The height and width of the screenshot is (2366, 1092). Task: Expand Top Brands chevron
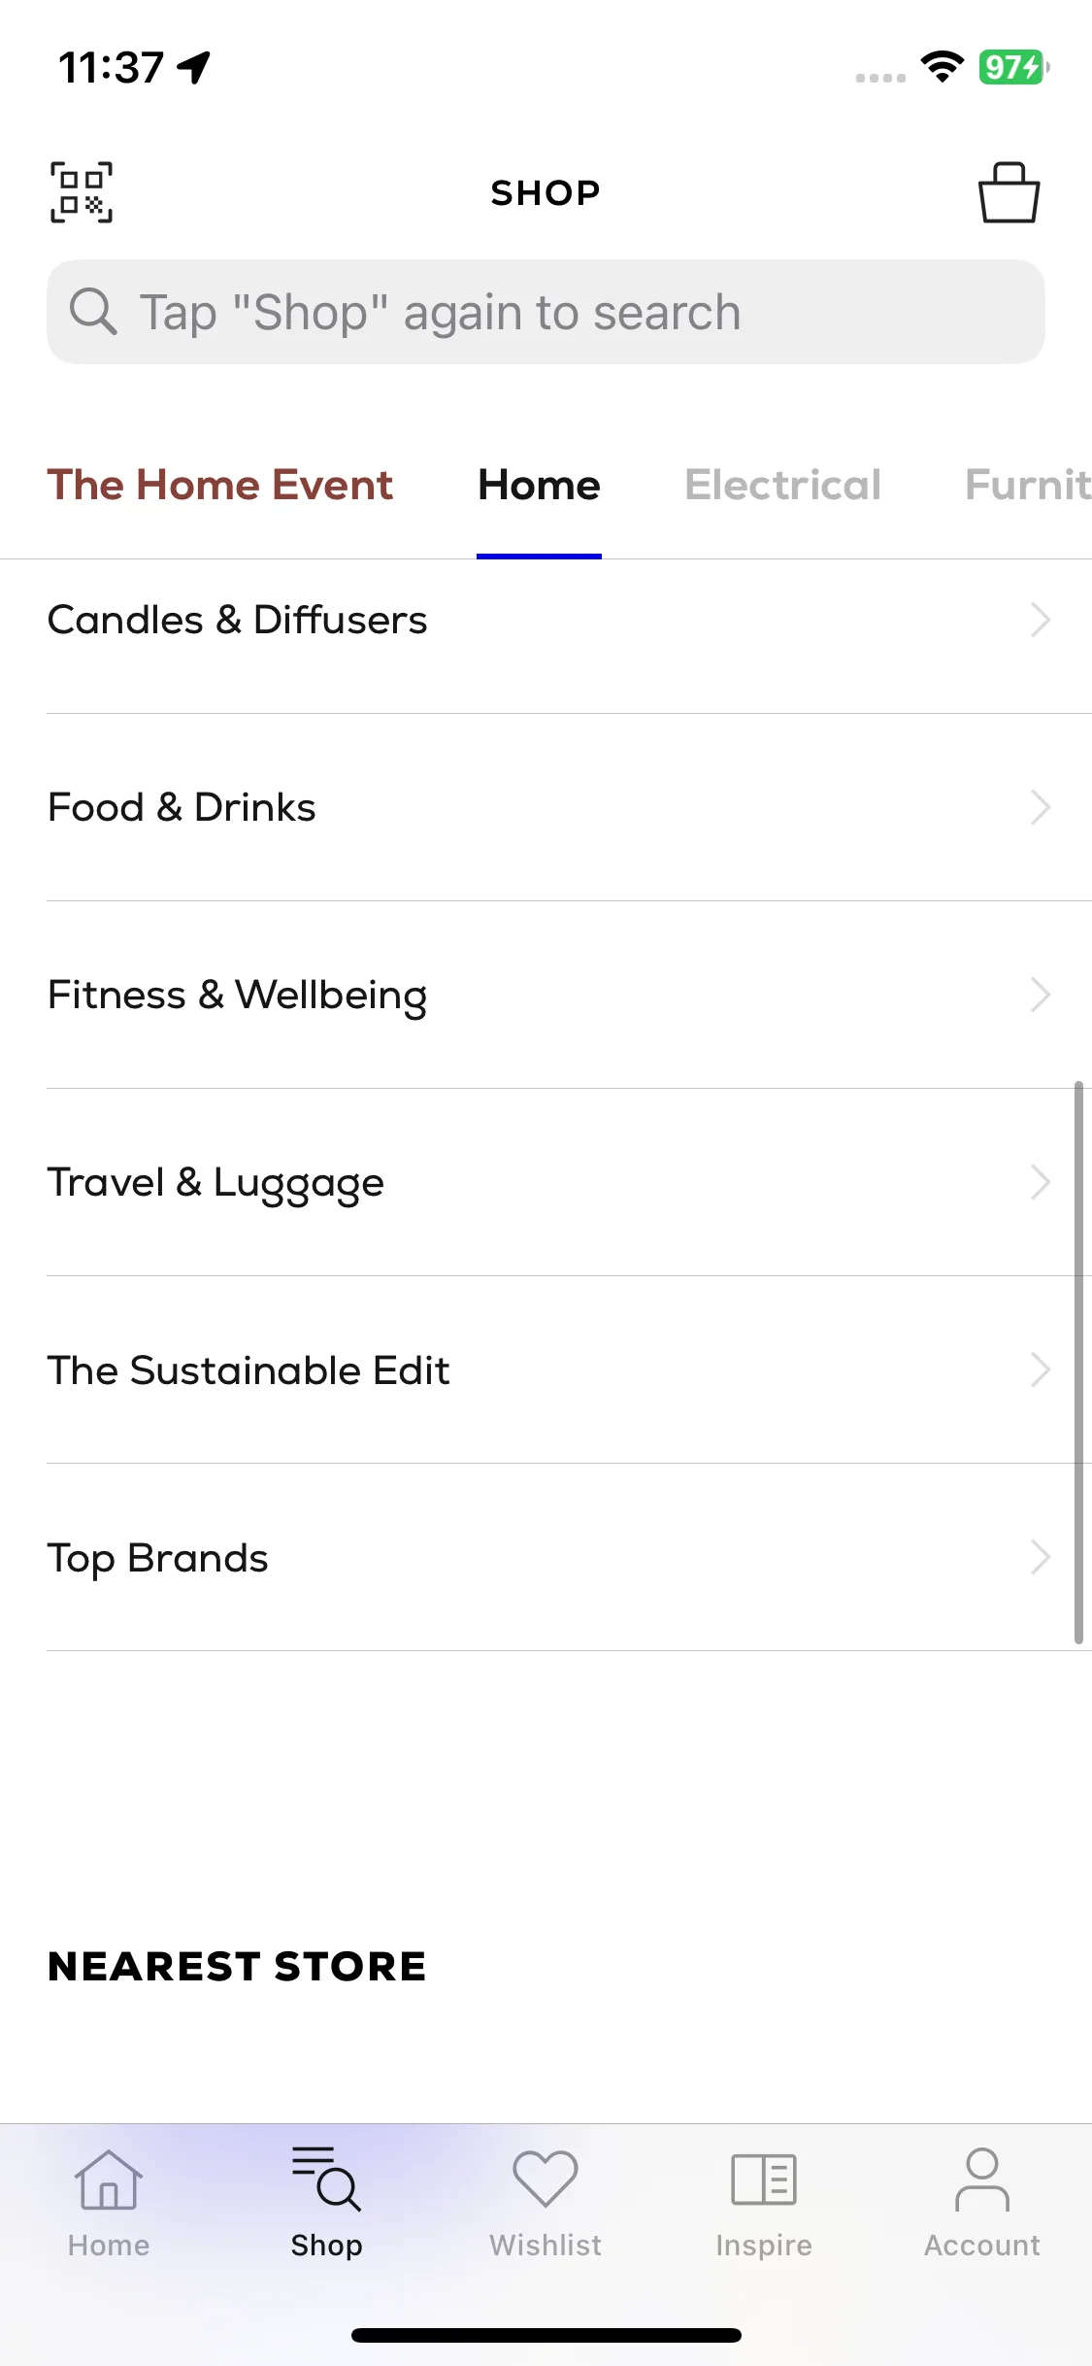(x=1041, y=1558)
